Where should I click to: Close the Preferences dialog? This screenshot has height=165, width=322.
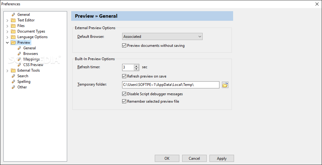click(317, 4)
